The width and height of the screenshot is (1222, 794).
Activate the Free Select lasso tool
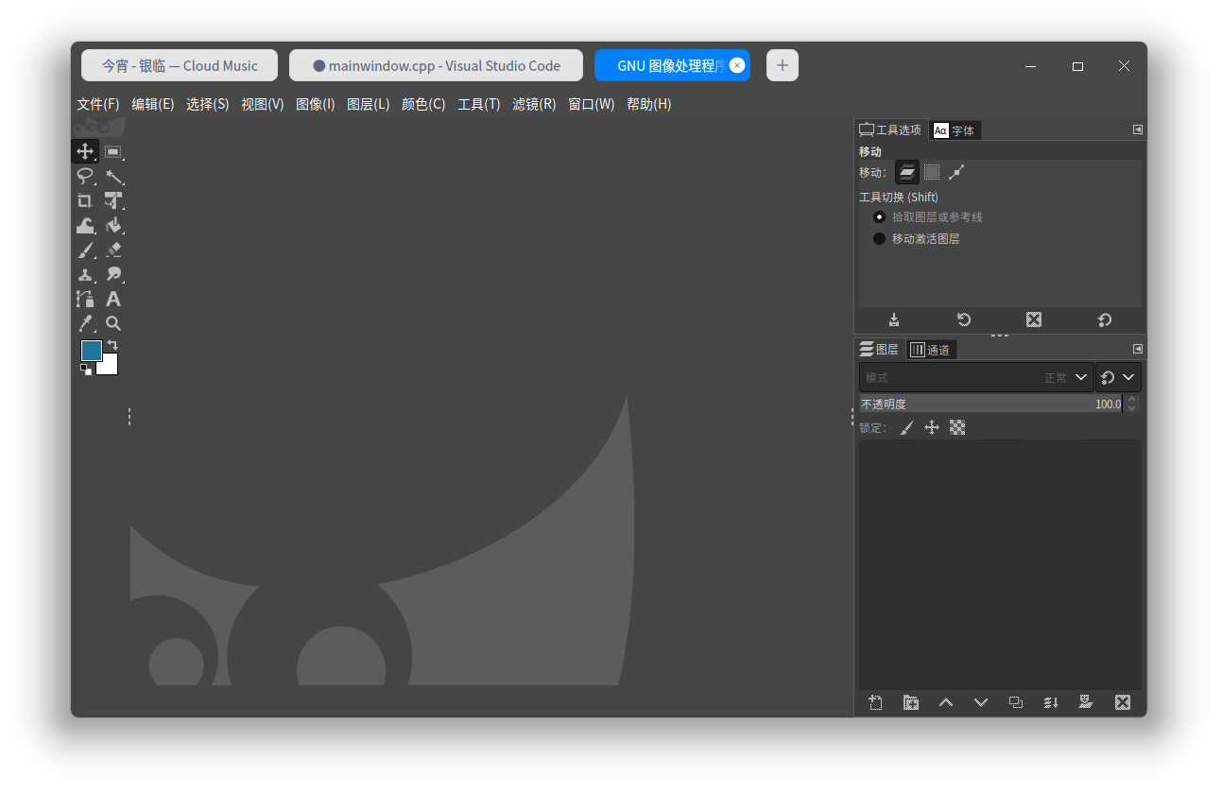[x=85, y=176]
